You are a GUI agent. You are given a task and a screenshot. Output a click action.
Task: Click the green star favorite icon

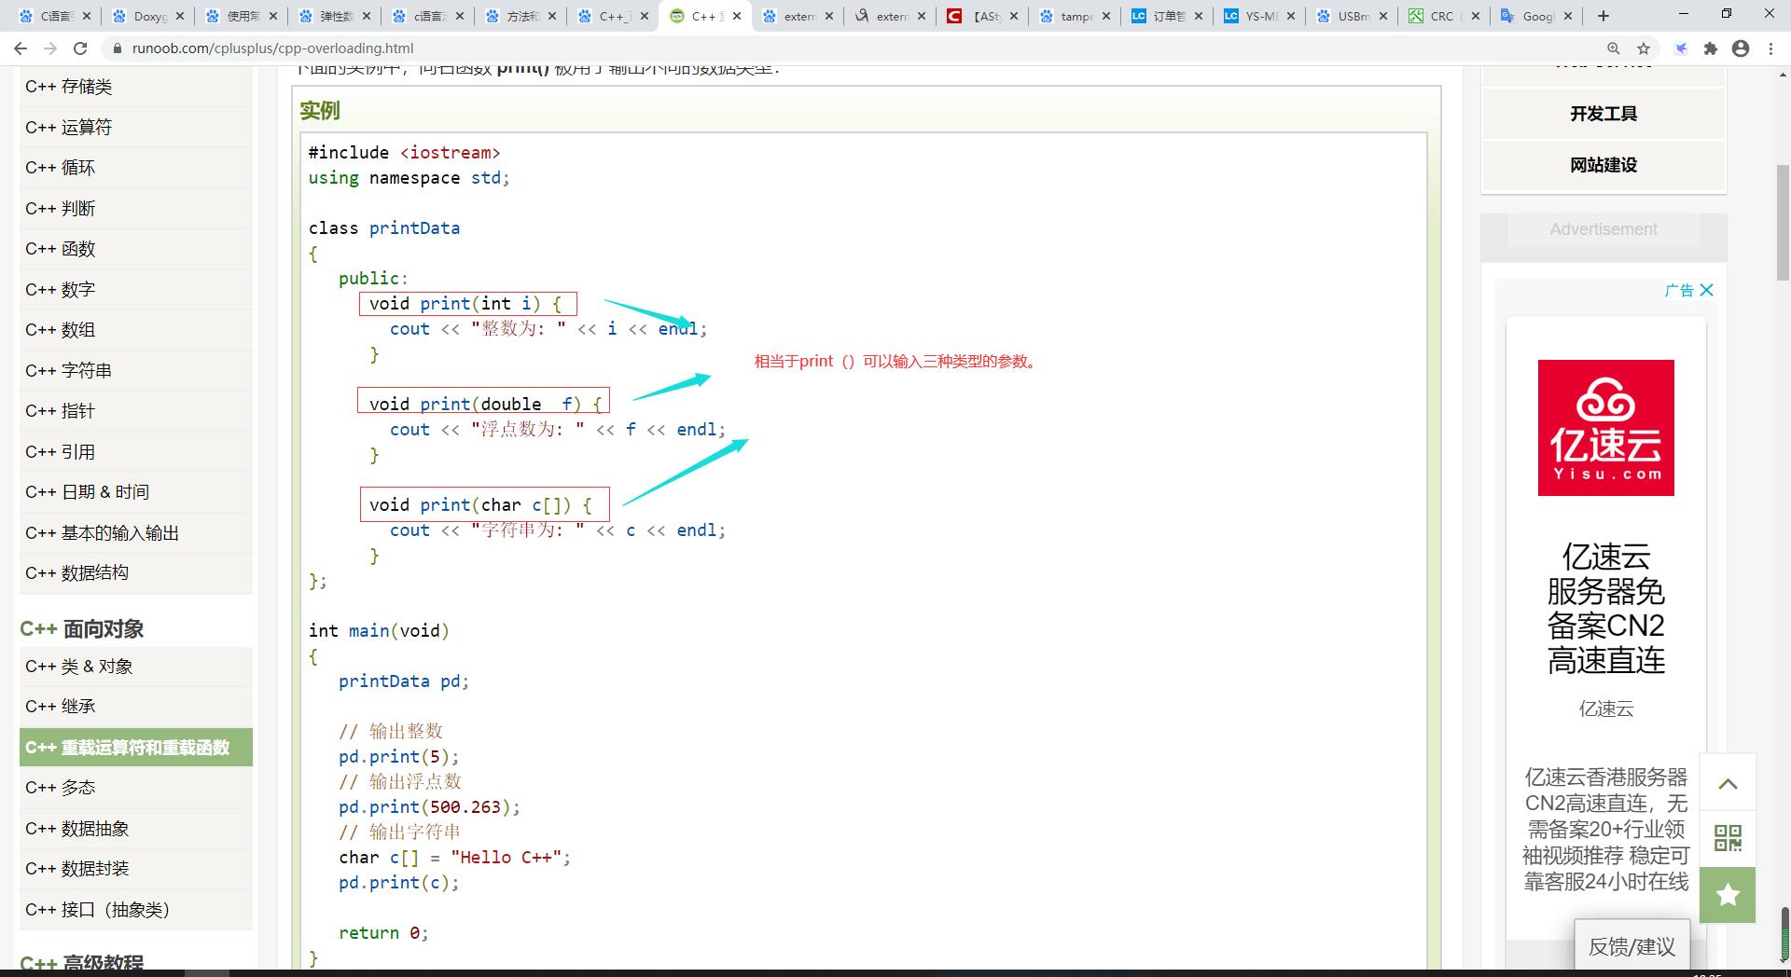click(x=1728, y=894)
